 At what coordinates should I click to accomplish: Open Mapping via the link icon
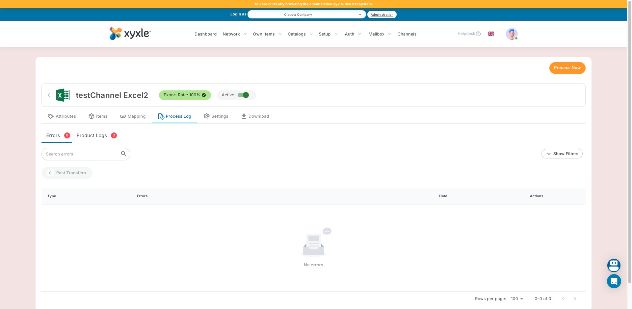(x=123, y=116)
